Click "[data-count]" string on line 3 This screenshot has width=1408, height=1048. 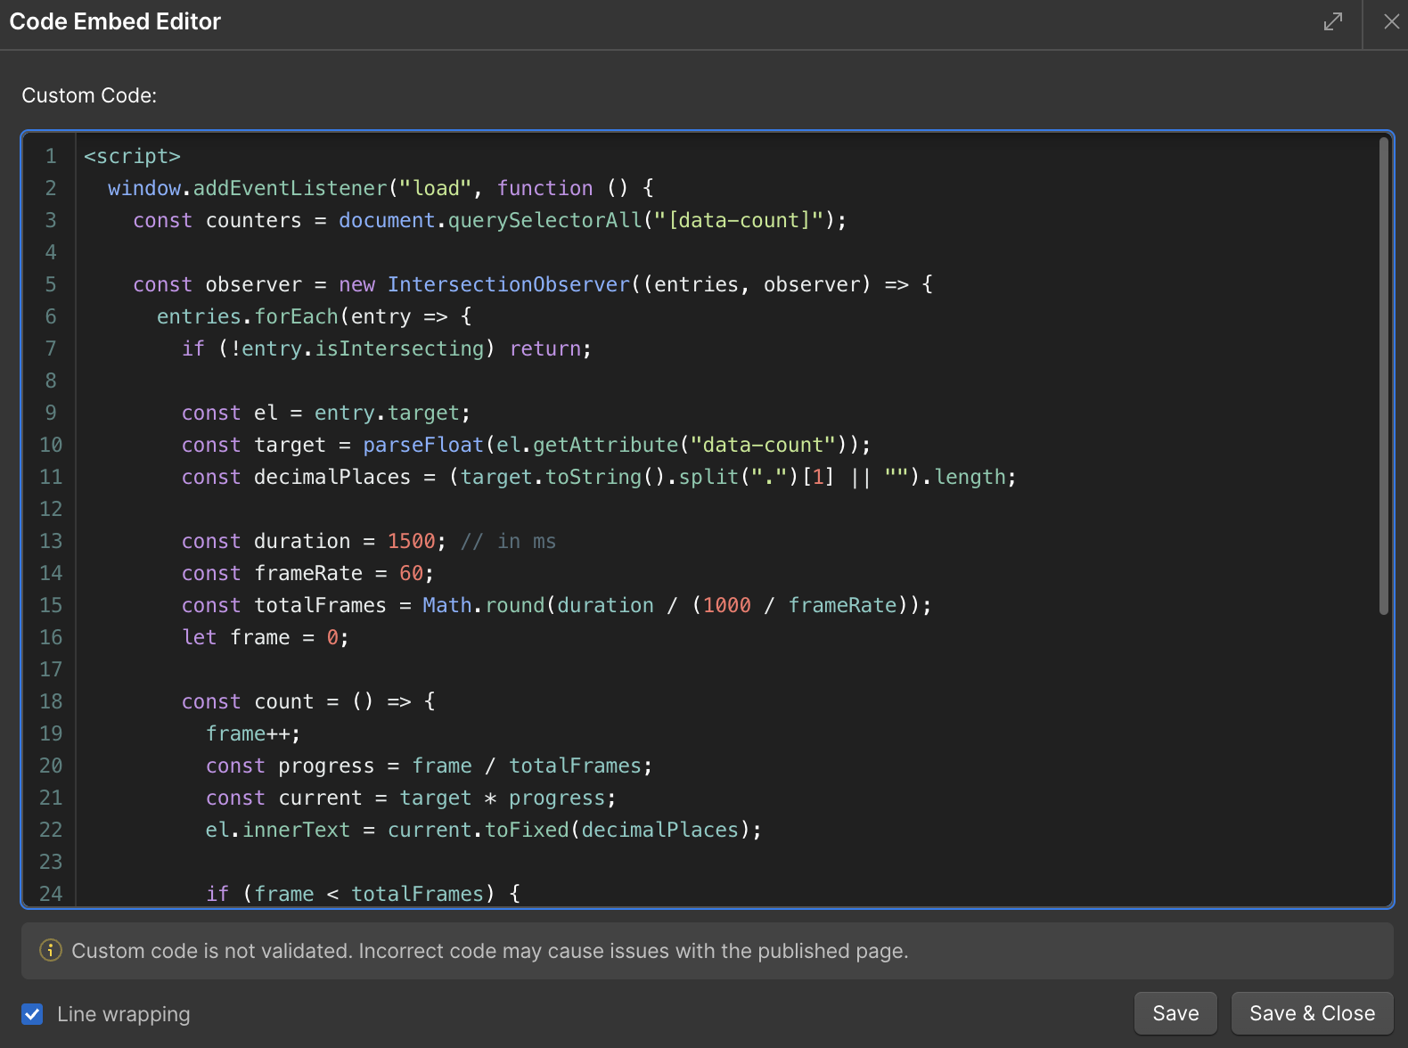[x=738, y=220]
